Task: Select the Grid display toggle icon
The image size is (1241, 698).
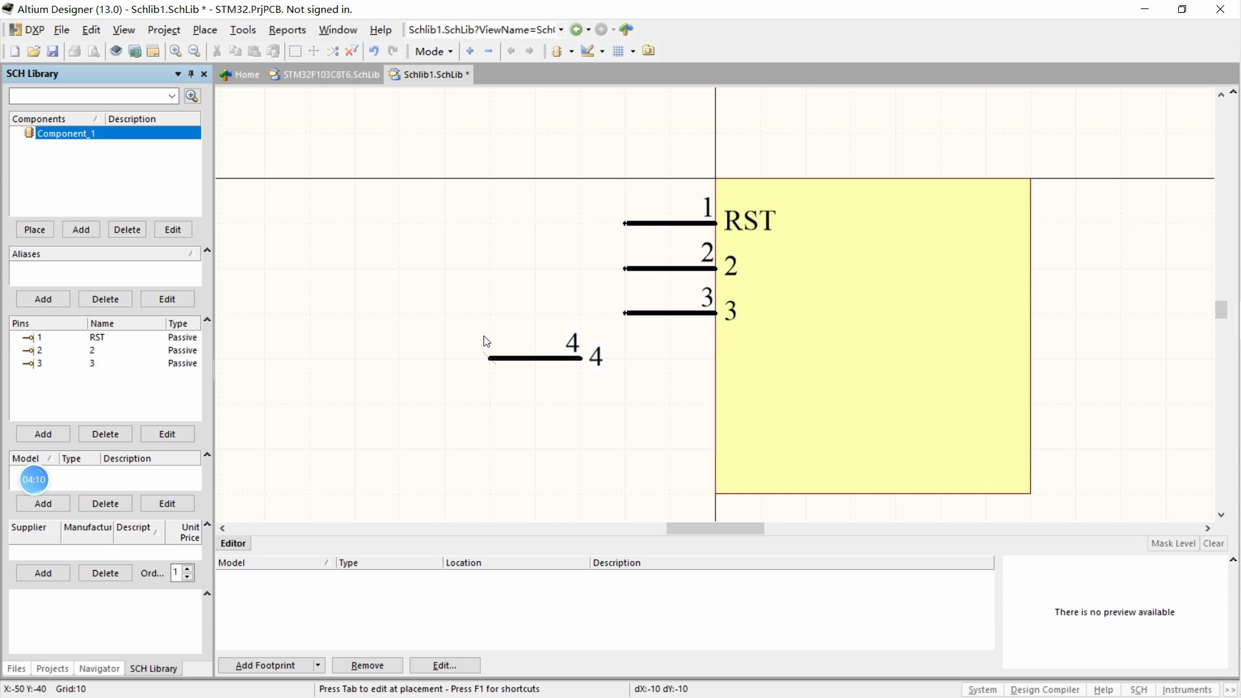Action: 619,50
